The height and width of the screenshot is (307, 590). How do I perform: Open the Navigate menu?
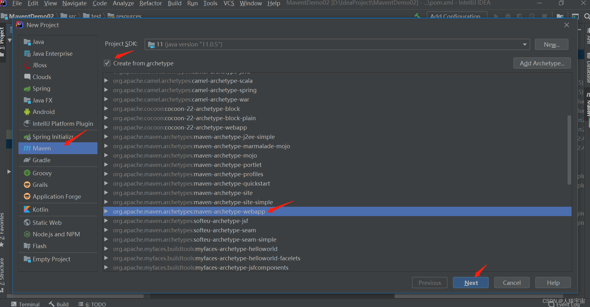(74, 3)
